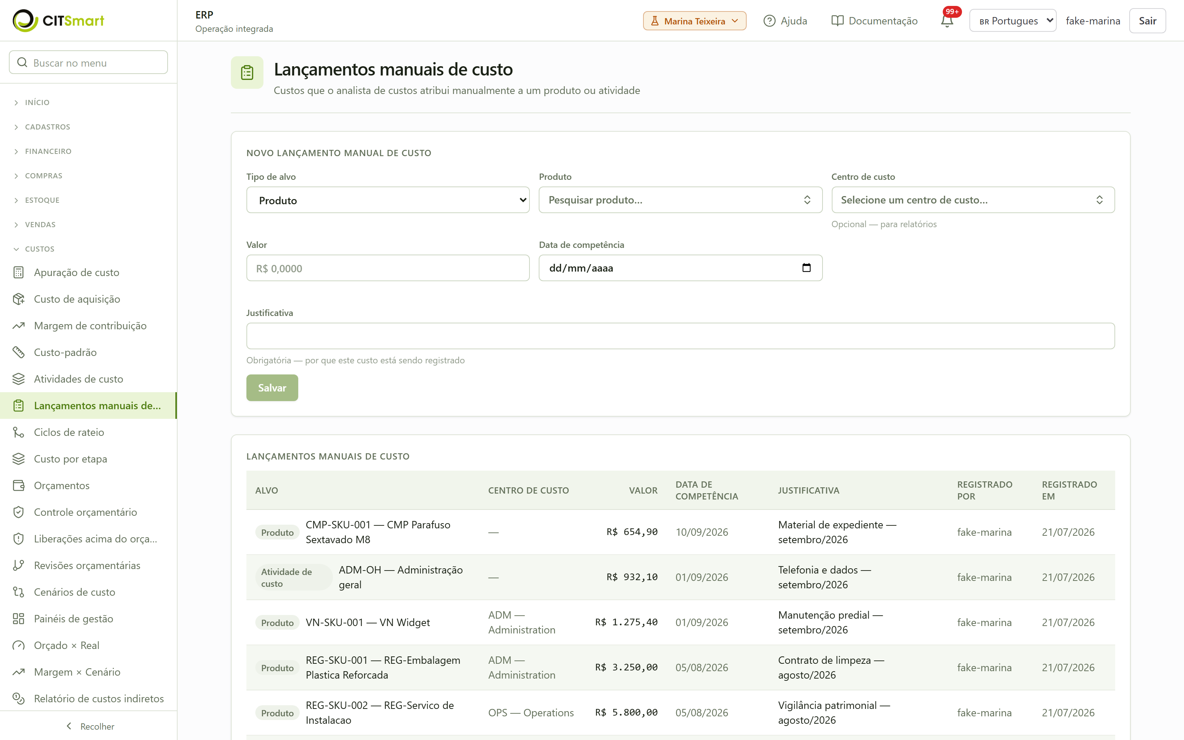The height and width of the screenshot is (740, 1184).
Task: Click the Sair logout button
Action: [1147, 21]
